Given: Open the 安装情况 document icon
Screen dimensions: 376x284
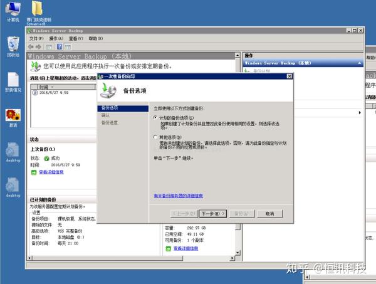Looking at the screenshot, I should click(x=13, y=82).
